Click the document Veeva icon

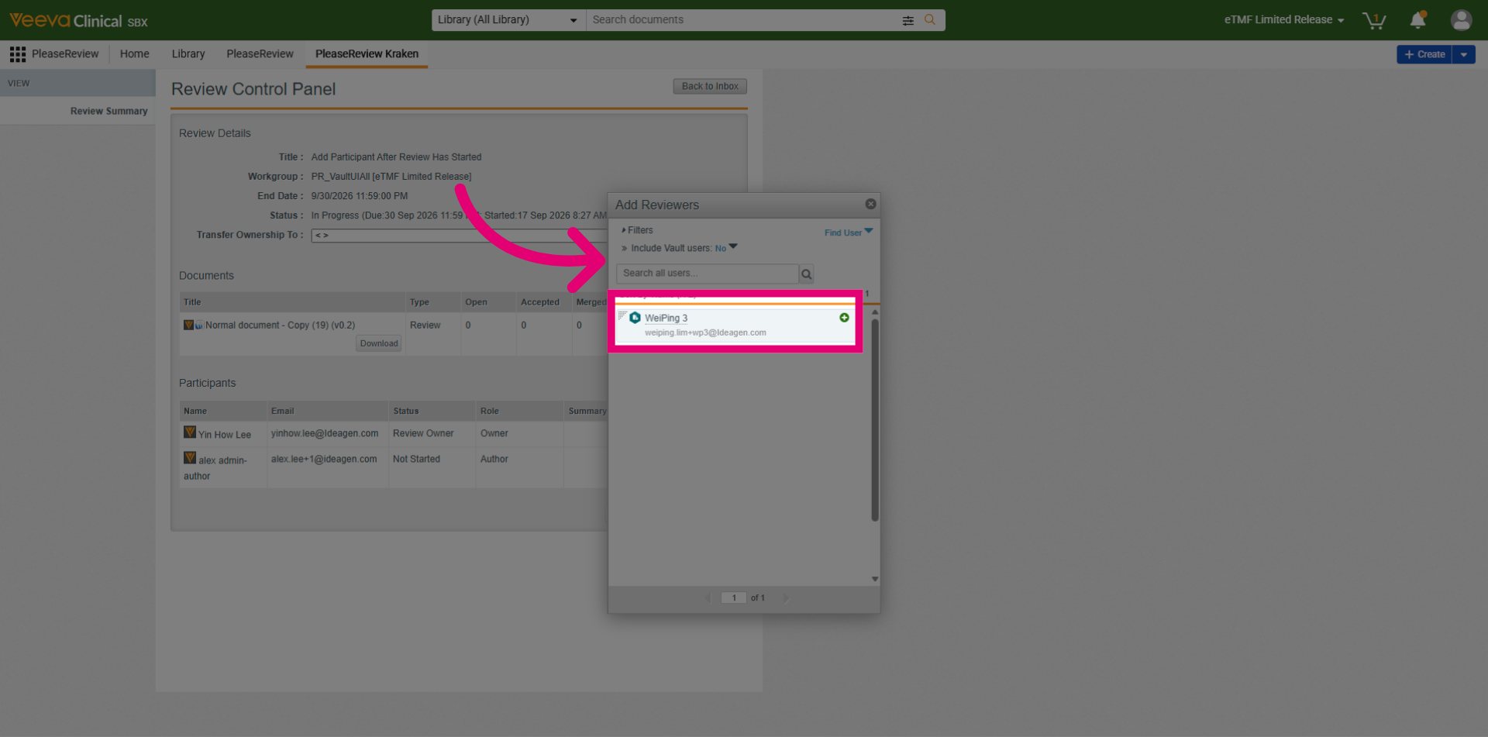188,325
